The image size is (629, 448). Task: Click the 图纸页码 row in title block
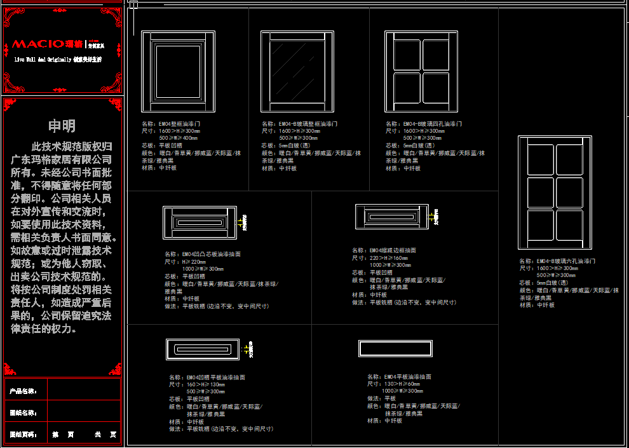62,435
